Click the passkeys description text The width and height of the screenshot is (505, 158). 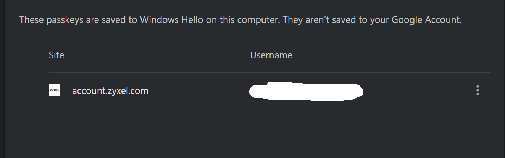click(240, 20)
